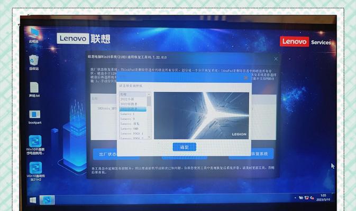Select Lenovo SMB in the wallpaper list
This screenshot has height=211, width=356.
coord(133,129)
